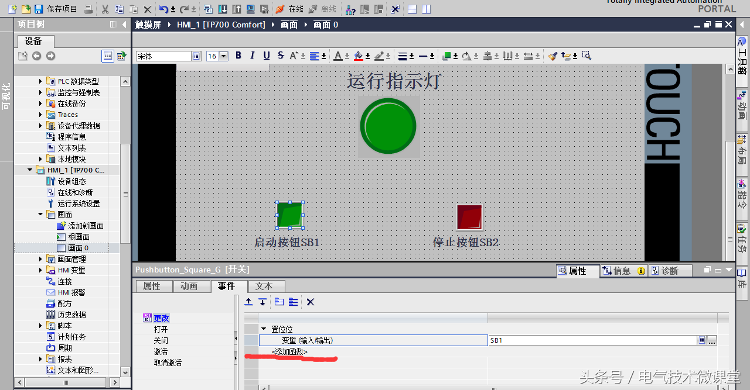
Task: Click the download to device icon
Action: click(x=223, y=9)
